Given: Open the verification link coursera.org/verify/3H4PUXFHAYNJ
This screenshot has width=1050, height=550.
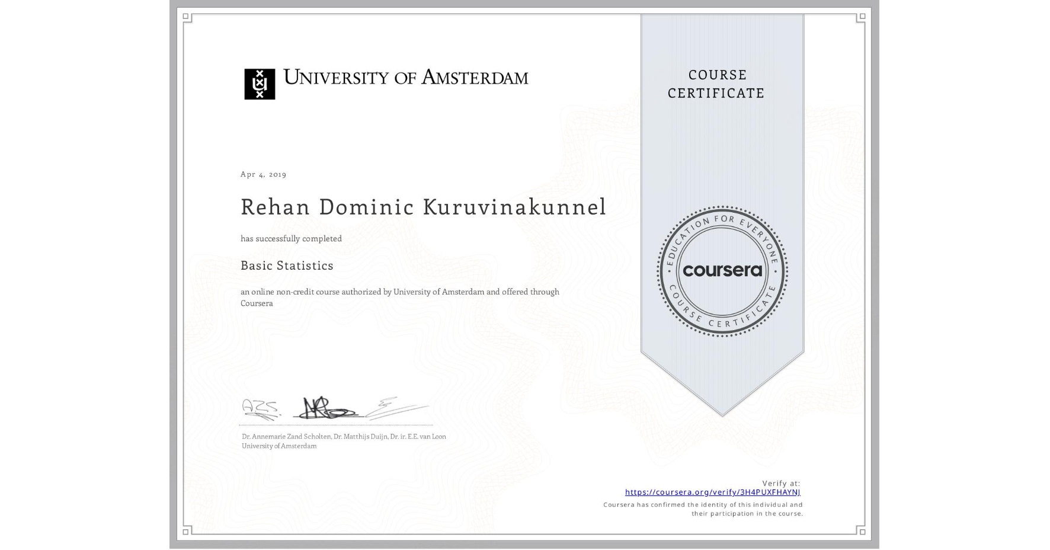Looking at the screenshot, I should (x=712, y=491).
